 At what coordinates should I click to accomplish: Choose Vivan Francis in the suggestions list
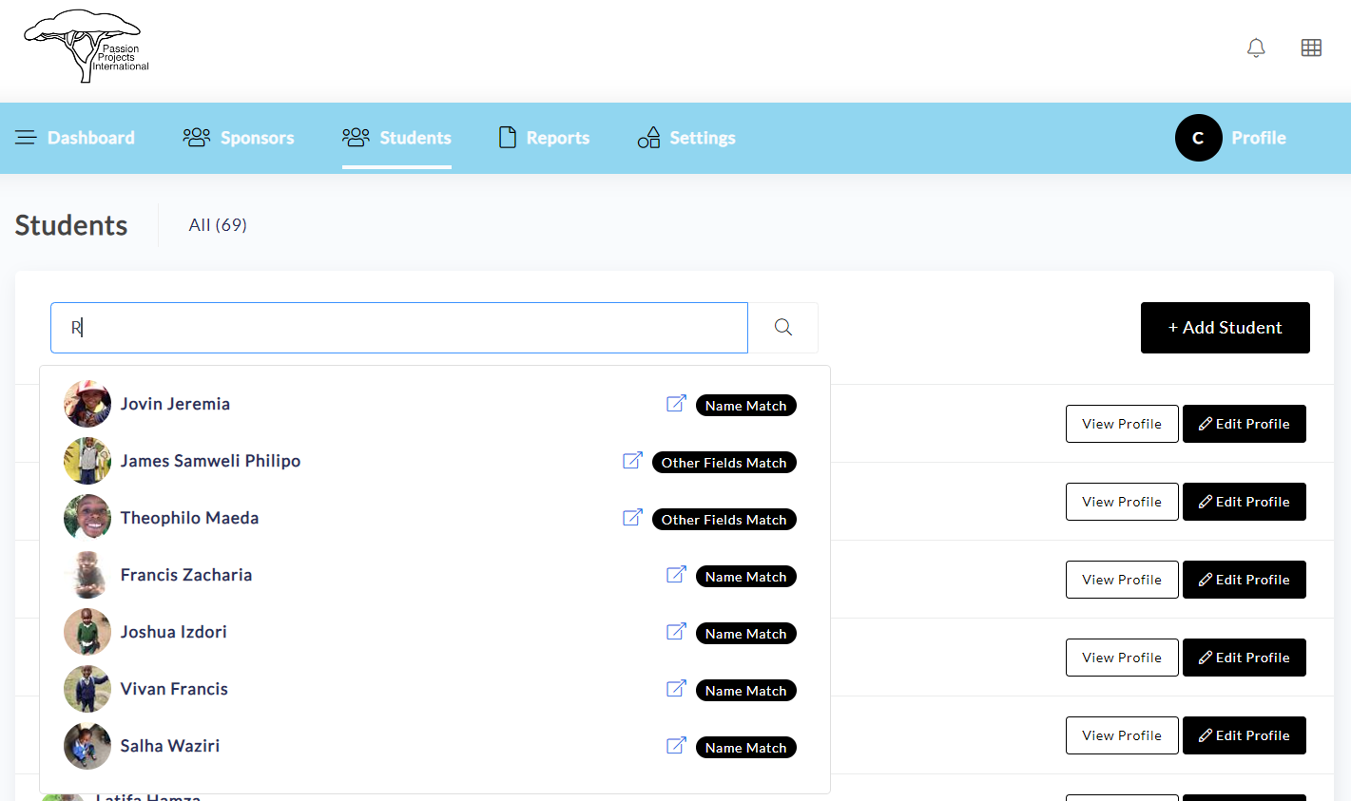(174, 689)
